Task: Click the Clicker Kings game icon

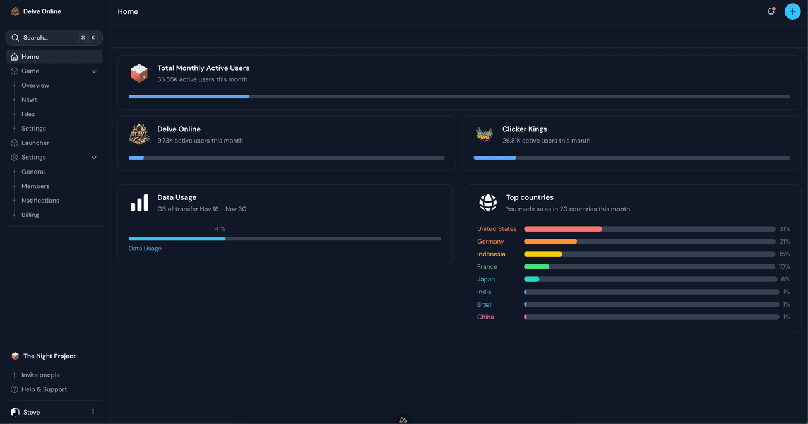Action: pos(484,134)
